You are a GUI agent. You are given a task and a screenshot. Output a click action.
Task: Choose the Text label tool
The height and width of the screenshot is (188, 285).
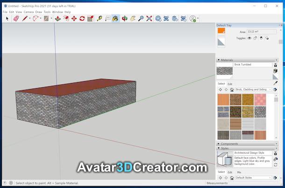pyautogui.click(x=107, y=19)
